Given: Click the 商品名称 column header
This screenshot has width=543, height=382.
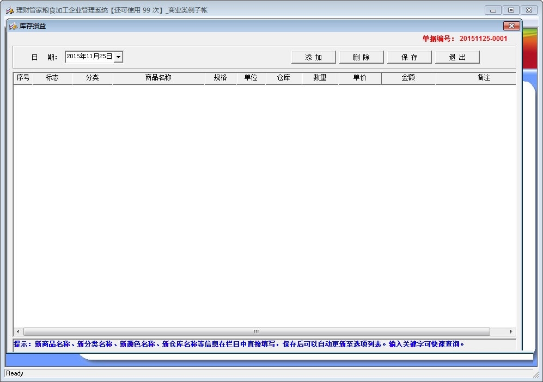Looking at the screenshot, I should pyautogui.click(x=158, y=78).
